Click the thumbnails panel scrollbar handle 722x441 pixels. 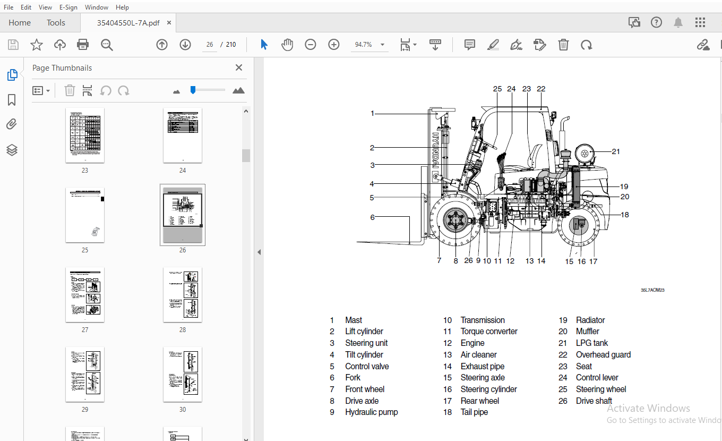pyautogui.click(x=246, y=156)
